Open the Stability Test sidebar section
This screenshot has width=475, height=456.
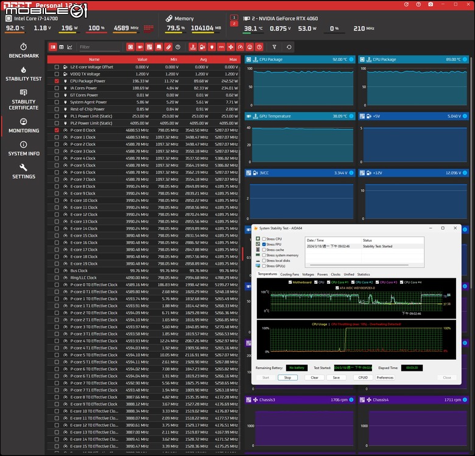[24, 74]
